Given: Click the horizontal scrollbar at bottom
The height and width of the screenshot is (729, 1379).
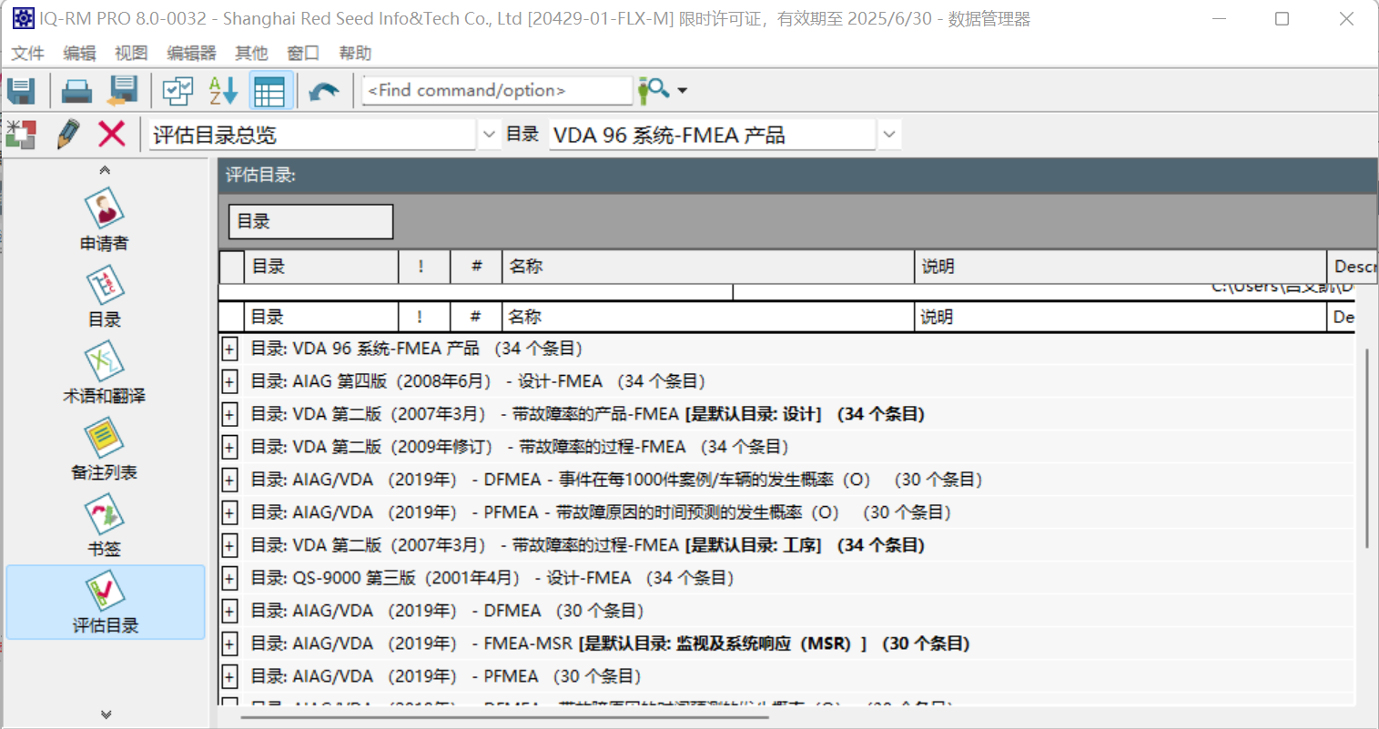Looking at the screenshot, I should pyautogui.click(x=505, y=716).
